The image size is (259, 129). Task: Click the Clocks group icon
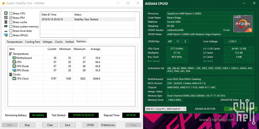pyautogui.click(x=11, y=74)
